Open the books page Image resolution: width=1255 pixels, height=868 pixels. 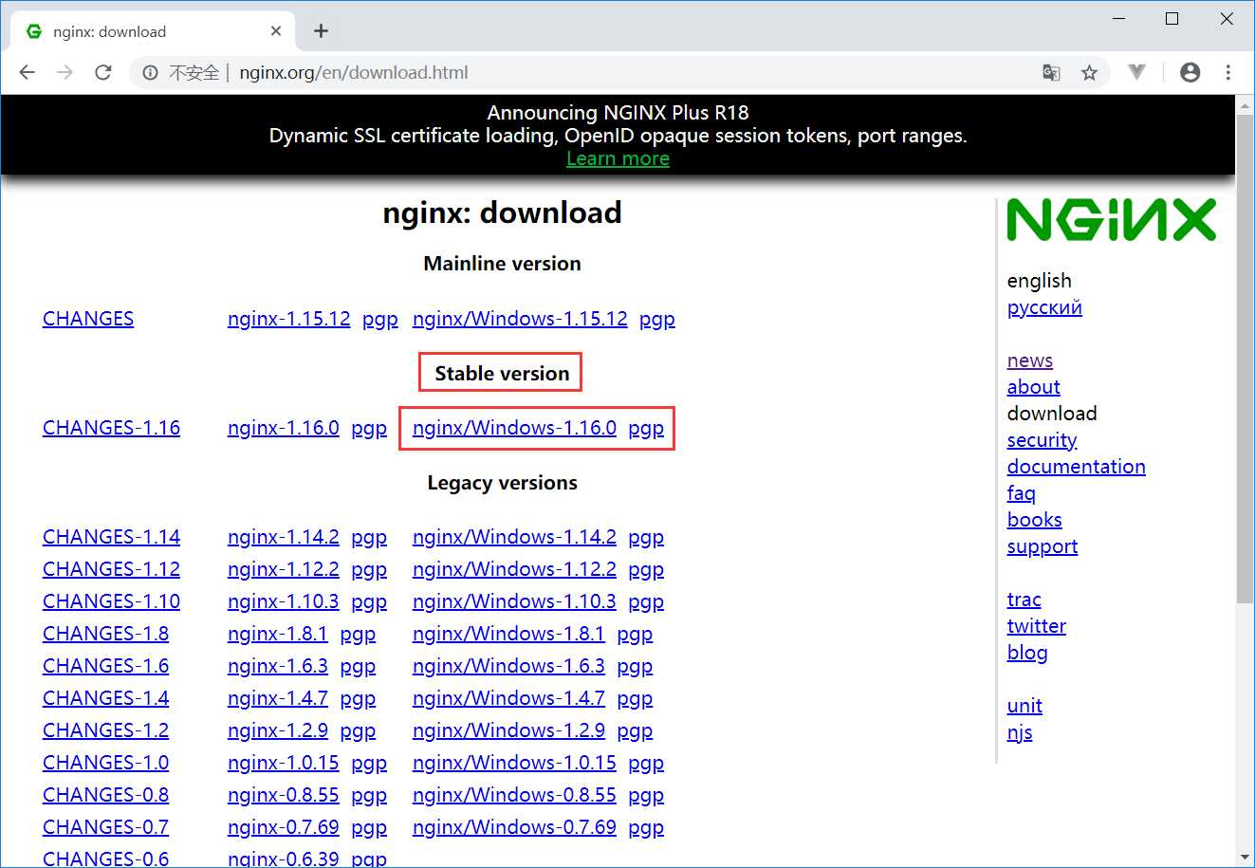1034,520
